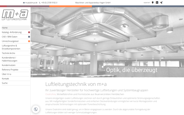This screenshot has height=115, width=184.
Task: Click the blue dot beside CAD / BIM-Daten
Action: [x=29, y=37]
